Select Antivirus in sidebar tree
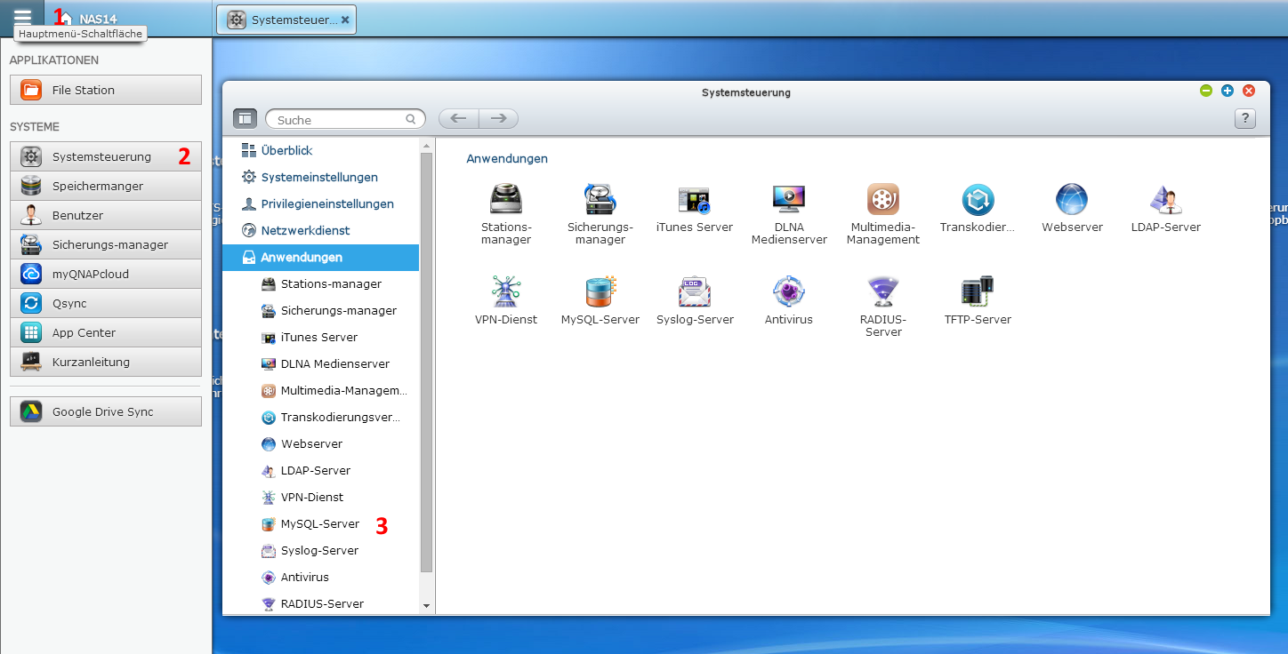 tap(320, 578)
